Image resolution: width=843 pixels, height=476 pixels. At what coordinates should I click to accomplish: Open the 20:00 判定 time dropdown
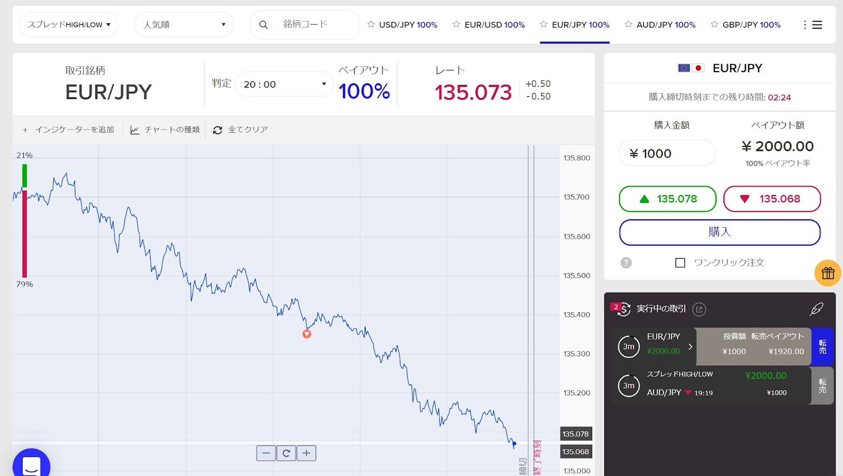[x=285, y=84]
